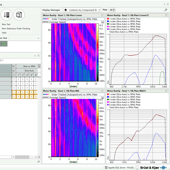Screen dimensions: 170x170
Task: Click the Plate layout icon button
Action: pos(112,10)
